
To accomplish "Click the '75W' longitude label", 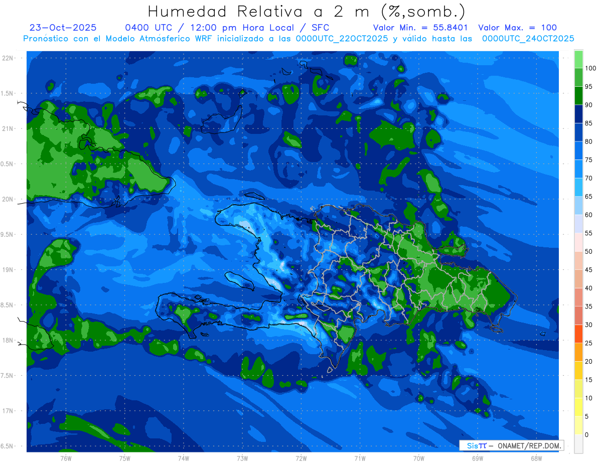I will pyautogui.click(x=124, y=458).
